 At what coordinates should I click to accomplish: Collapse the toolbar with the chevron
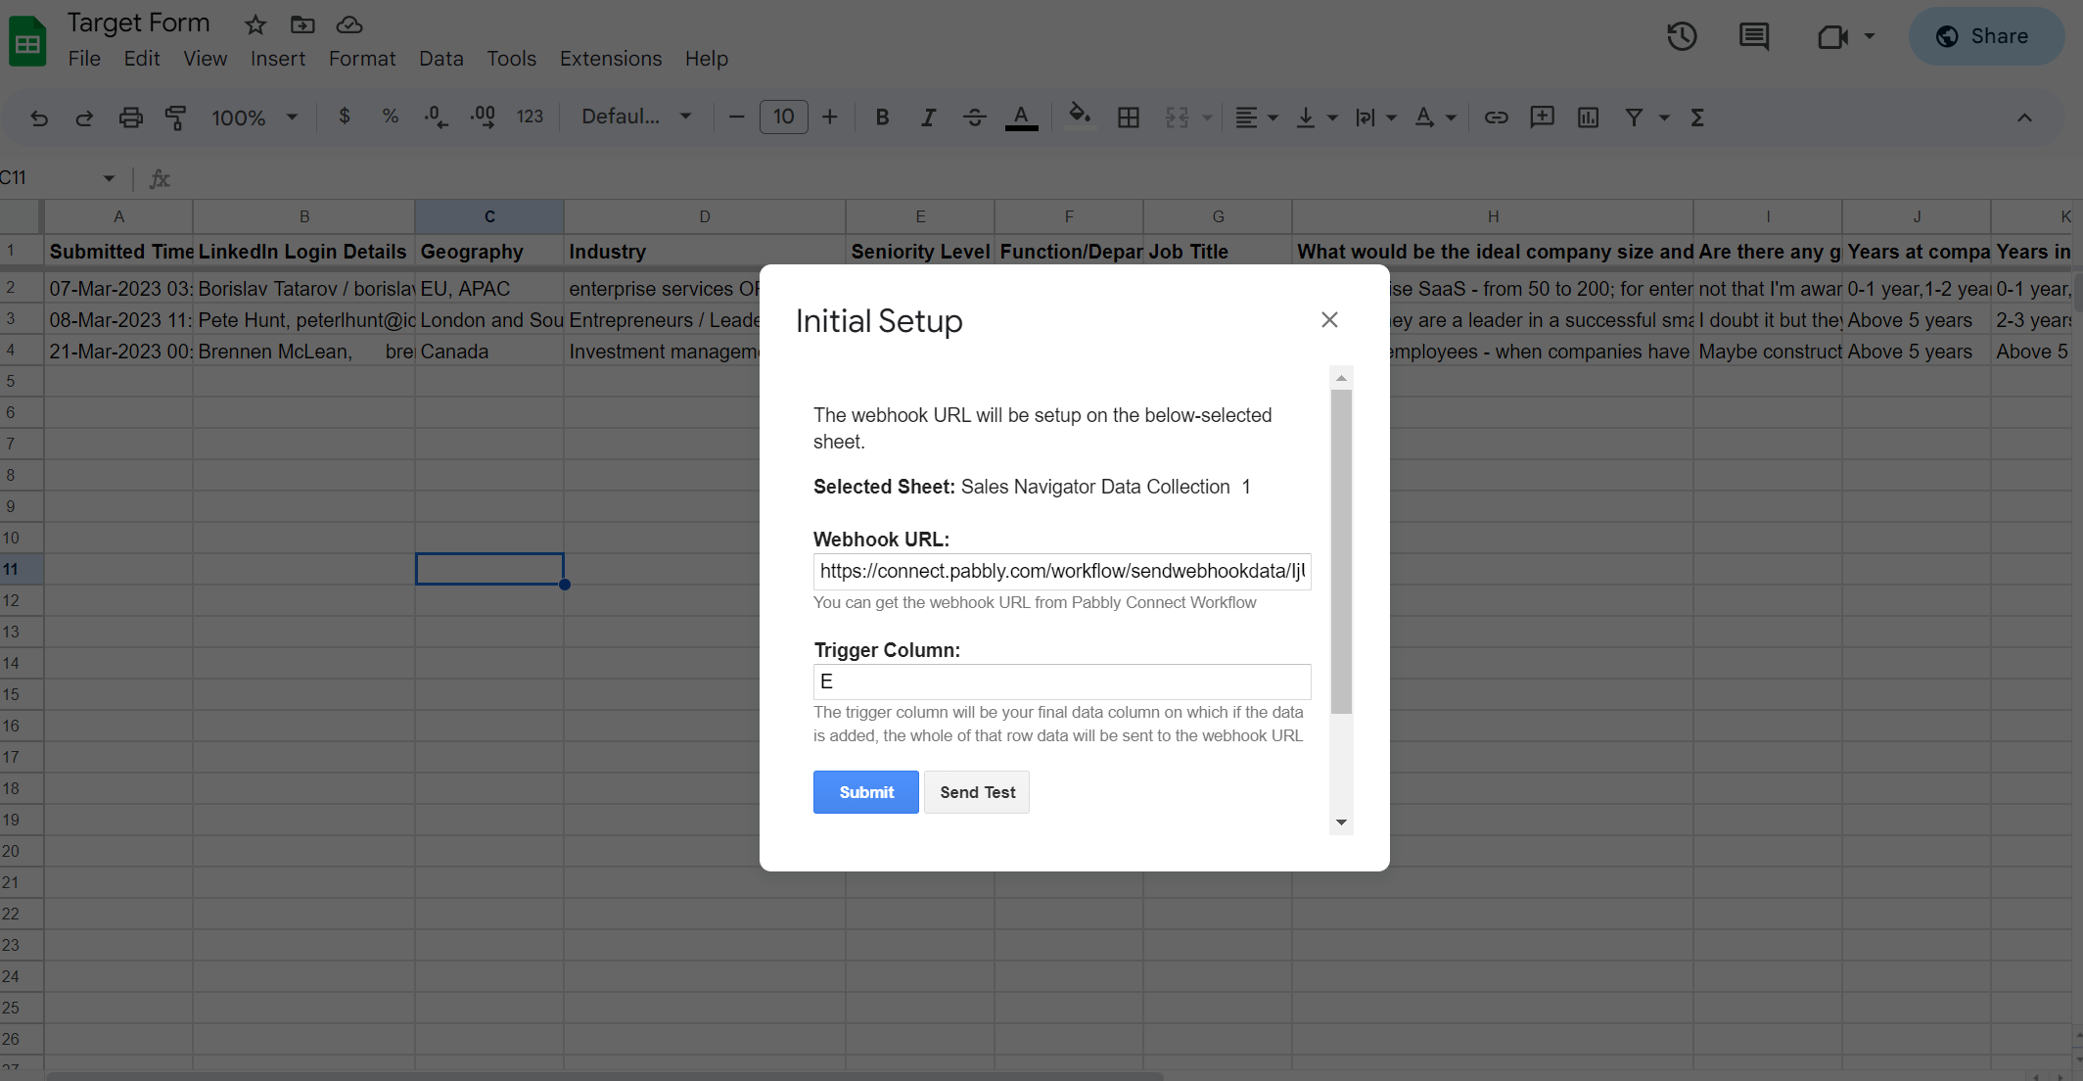coord(2024,117)
